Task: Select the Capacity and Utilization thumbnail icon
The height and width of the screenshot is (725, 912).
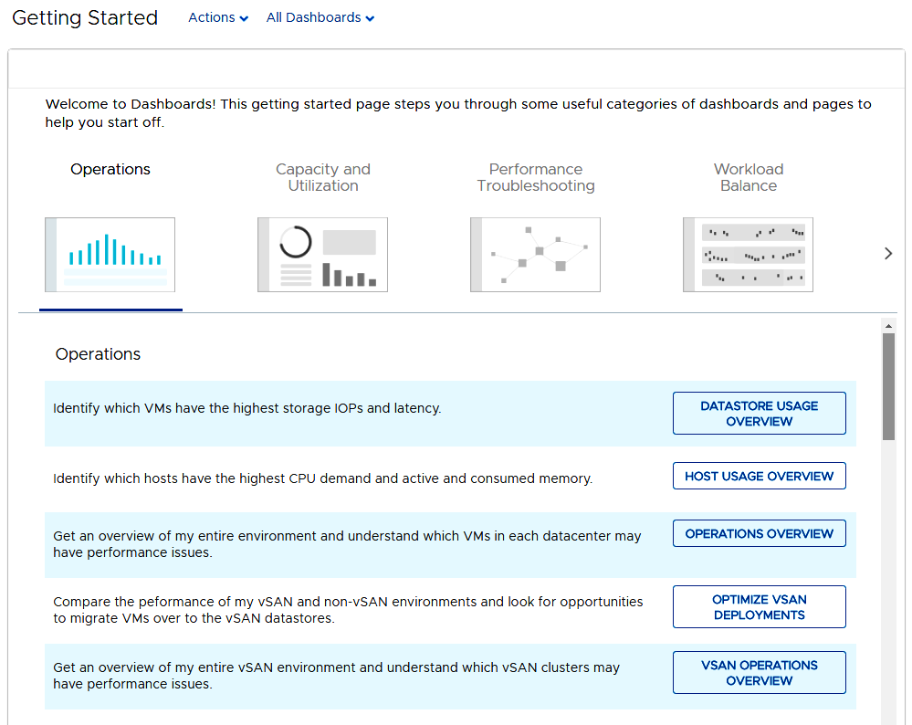Action: click(323, 255)
